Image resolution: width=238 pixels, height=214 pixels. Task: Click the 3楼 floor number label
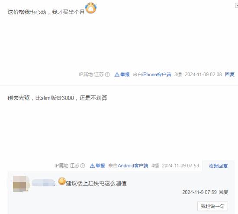(x=178, y=75)
